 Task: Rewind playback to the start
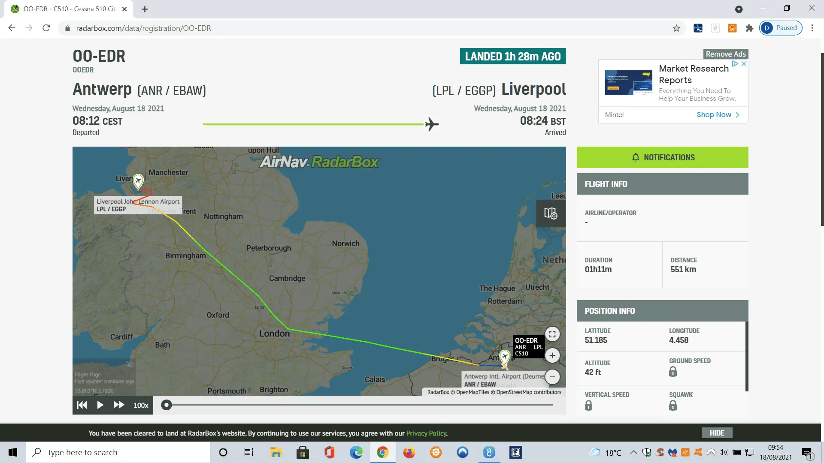pyautogui.click(x=82, y=405)
